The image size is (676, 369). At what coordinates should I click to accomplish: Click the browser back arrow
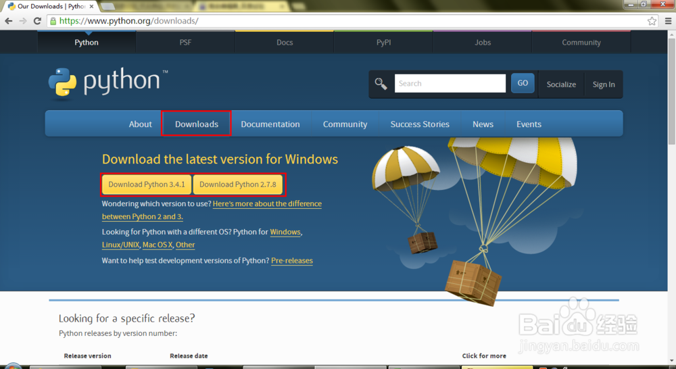8,21
